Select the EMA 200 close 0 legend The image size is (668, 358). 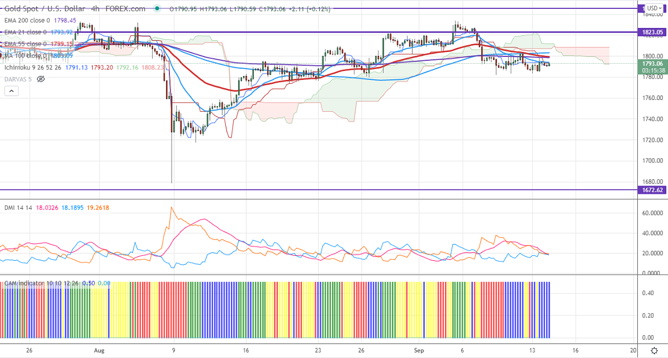point(27,20)
